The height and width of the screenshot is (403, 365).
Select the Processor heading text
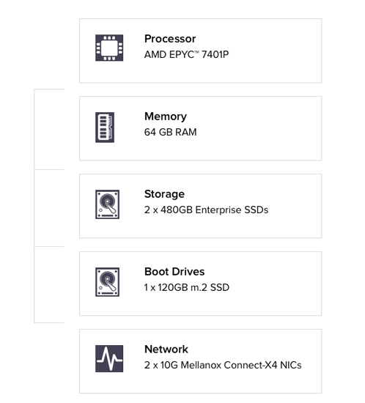coord(170,39)
